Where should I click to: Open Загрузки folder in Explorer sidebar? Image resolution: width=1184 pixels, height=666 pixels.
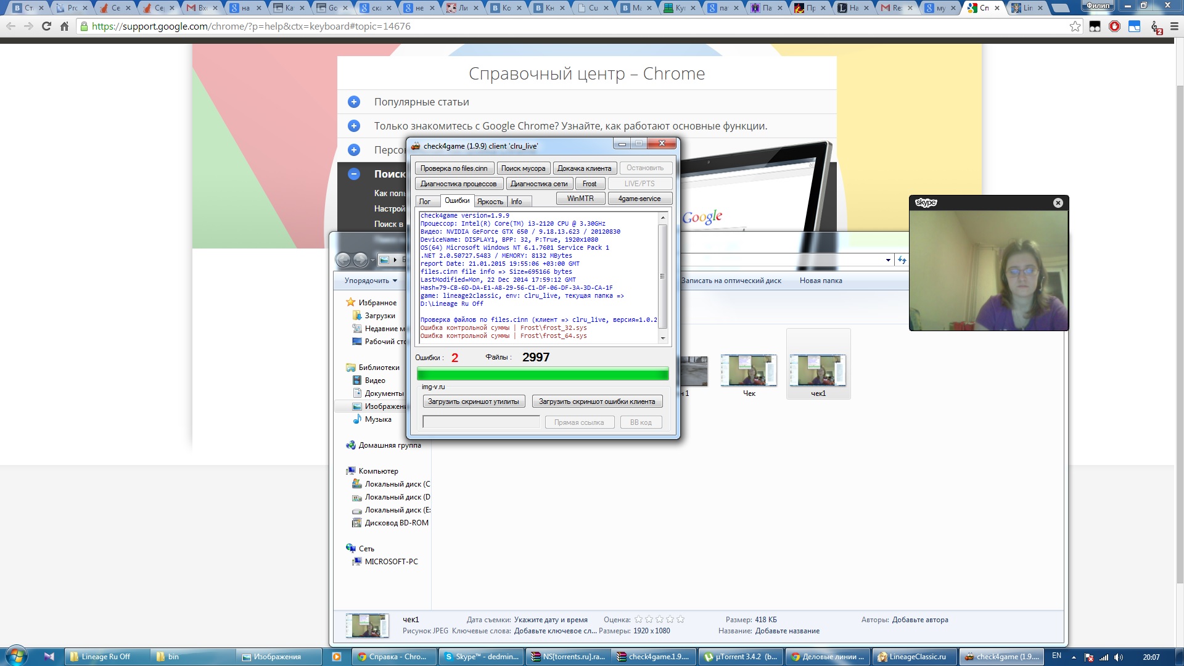(380, 316)
